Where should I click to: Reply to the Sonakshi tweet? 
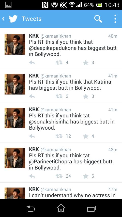(x=32, y=136)
